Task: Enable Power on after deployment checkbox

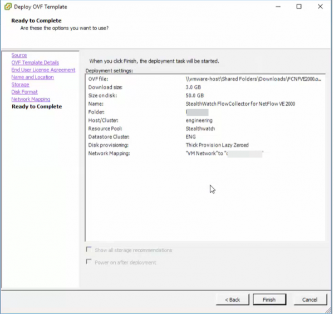Action: tap(89, 262)
